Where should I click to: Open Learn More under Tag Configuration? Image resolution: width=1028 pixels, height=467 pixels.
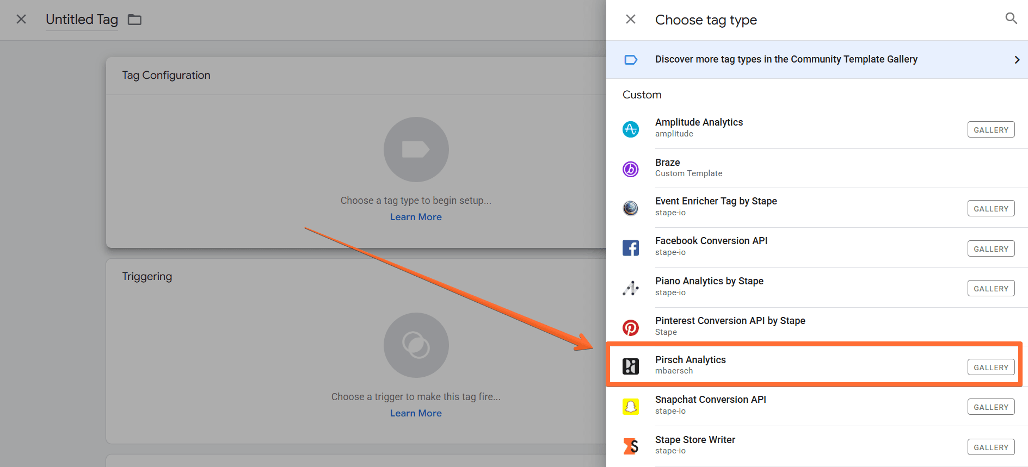pos(416,217)
